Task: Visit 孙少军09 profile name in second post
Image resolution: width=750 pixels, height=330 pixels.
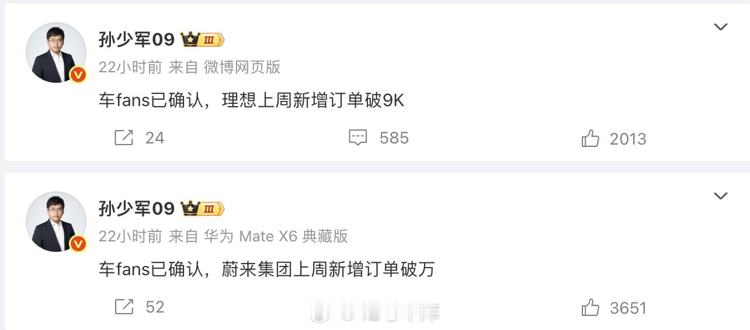Action: (x=137, y=208)
